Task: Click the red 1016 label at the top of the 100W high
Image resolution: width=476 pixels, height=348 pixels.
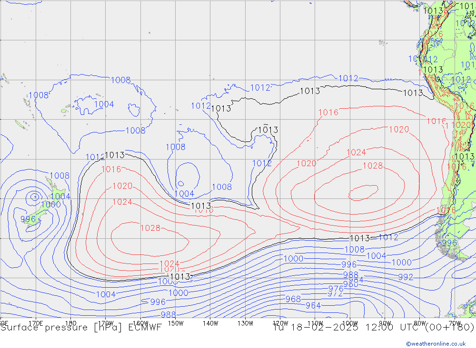Action: click(x=328, y=113)
